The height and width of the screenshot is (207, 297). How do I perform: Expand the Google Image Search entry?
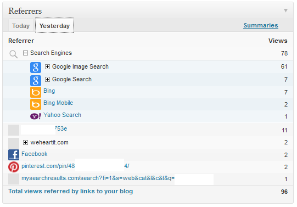[x=47, y=66]
